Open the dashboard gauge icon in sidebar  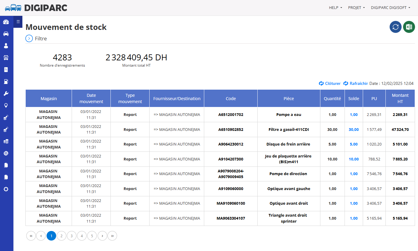click(x=6, y=22)
